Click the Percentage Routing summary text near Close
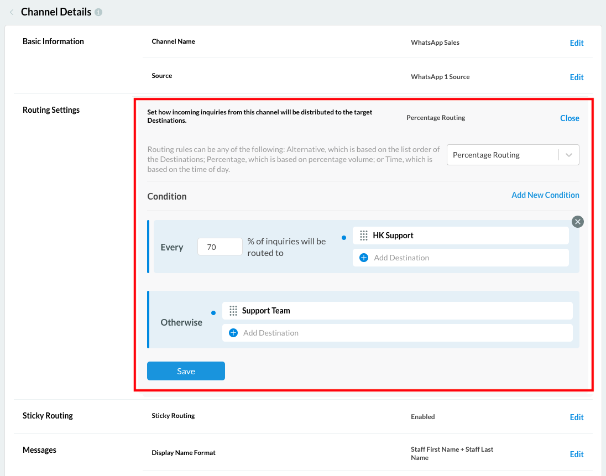 click(436, 118)
